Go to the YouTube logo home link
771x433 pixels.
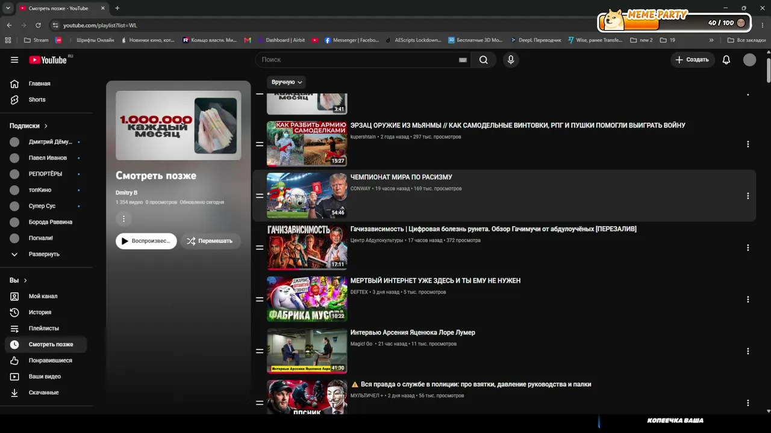48,60
